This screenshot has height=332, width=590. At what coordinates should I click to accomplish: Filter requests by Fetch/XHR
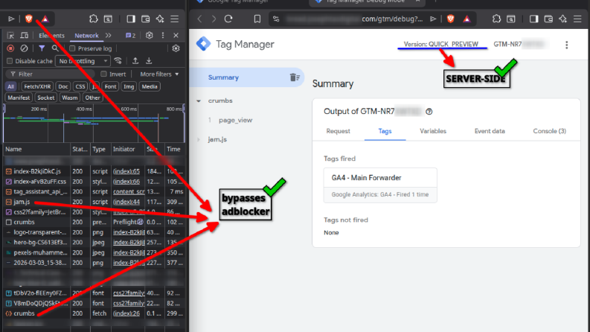pyautogui.click(x=37, y=86)
